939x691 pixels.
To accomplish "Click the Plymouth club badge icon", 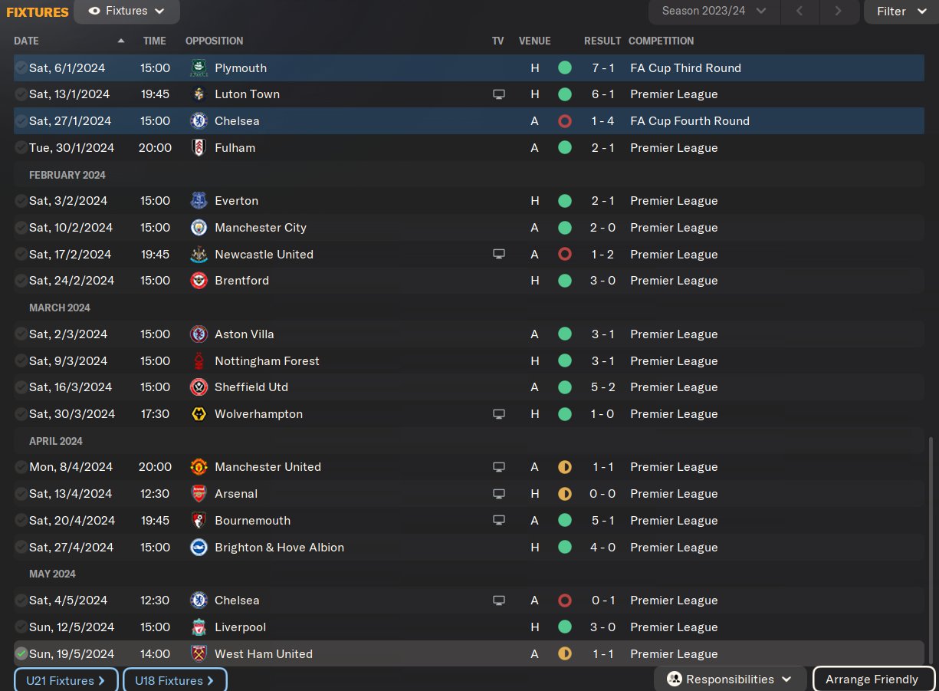I will 198,68.
